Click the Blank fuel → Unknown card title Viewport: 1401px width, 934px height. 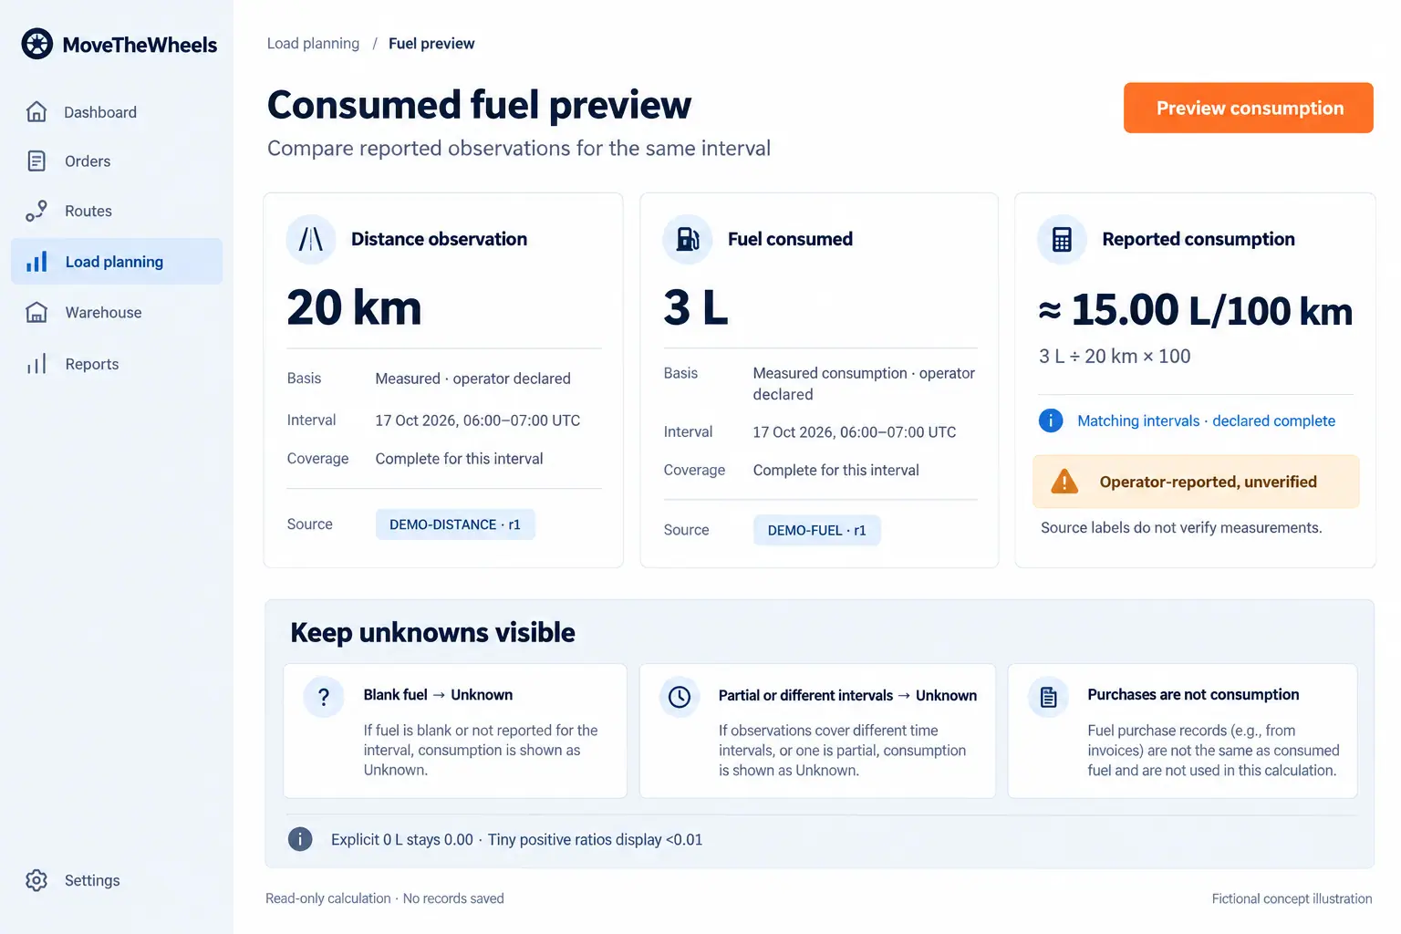[438, 695]
